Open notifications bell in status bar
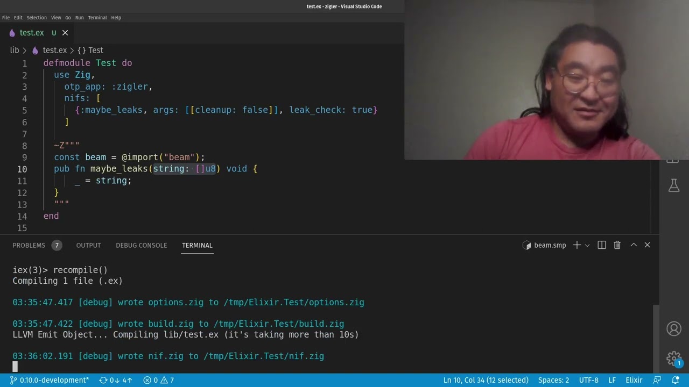Screen dimensions: 689x387 [x=676, y=380]
